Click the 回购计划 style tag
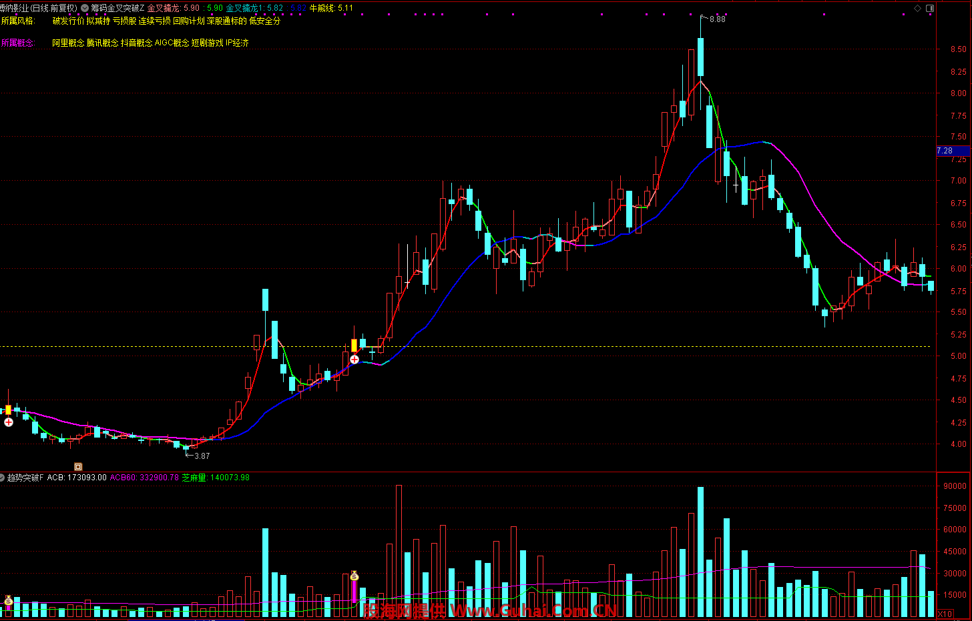This screenshot has width=972, height=621. (189, 21)
